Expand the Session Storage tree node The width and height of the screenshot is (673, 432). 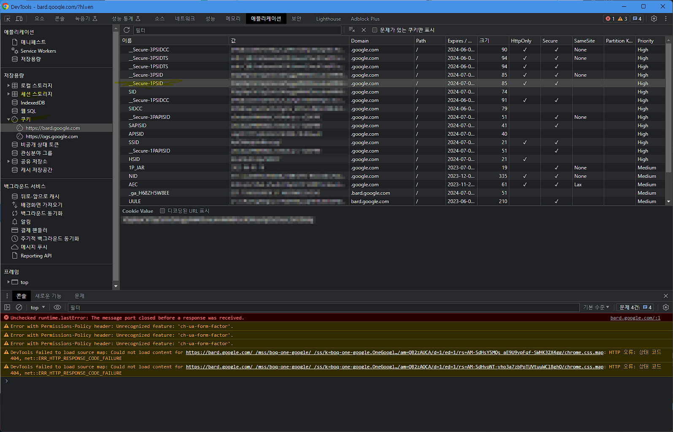coord(8,94)
